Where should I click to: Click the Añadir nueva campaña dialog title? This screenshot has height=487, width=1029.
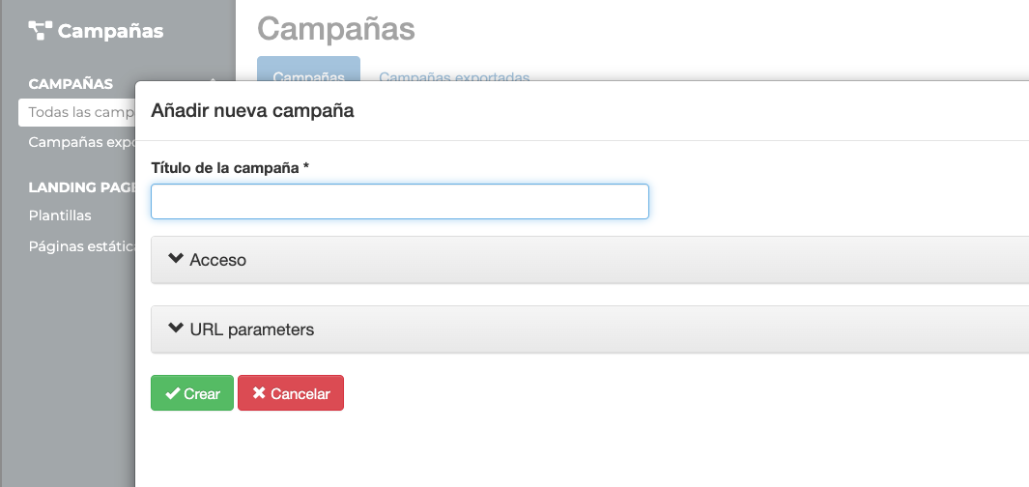coord(252,110)
